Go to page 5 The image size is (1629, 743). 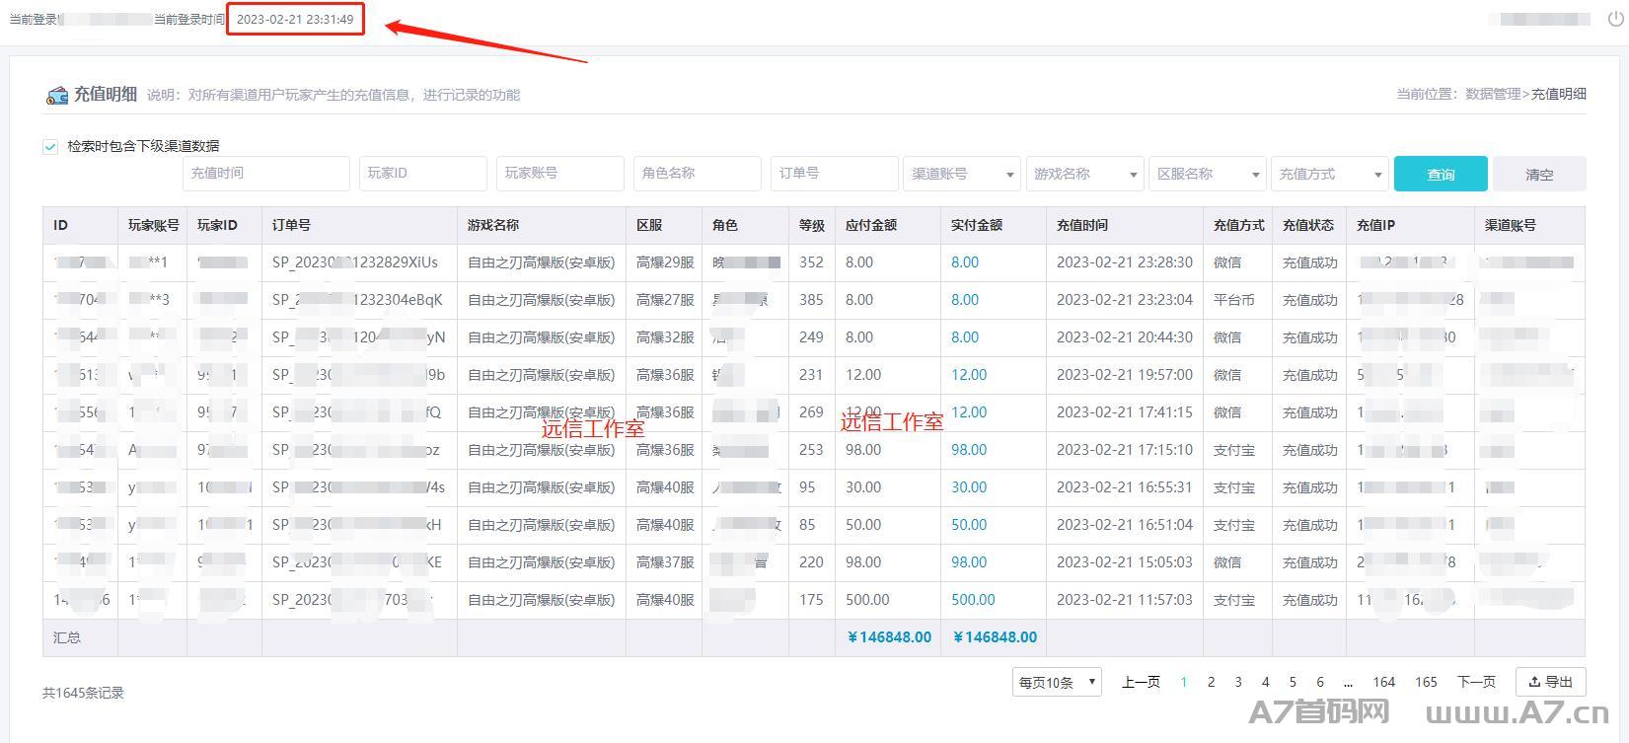(x=1293, y=682)
